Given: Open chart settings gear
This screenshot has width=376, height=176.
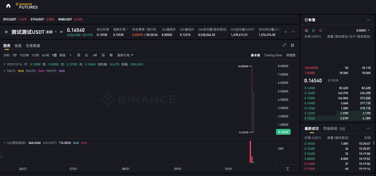Looking at the screenshot, I should (x=111, y=55).
